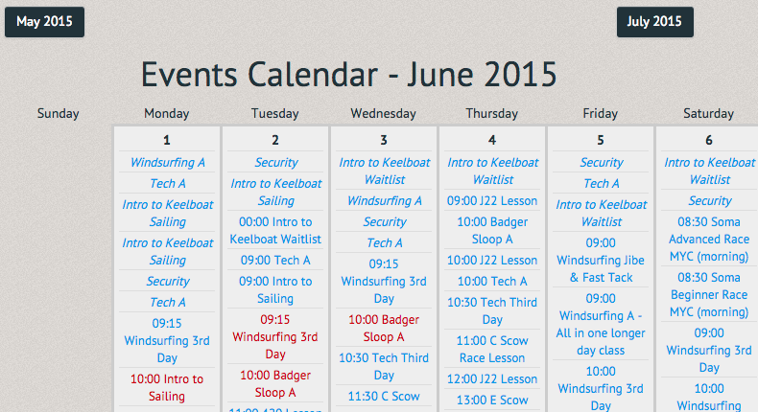
Task: Open 12:00 J22 Lesson on Thursday
Action: [x=492, y=379]
